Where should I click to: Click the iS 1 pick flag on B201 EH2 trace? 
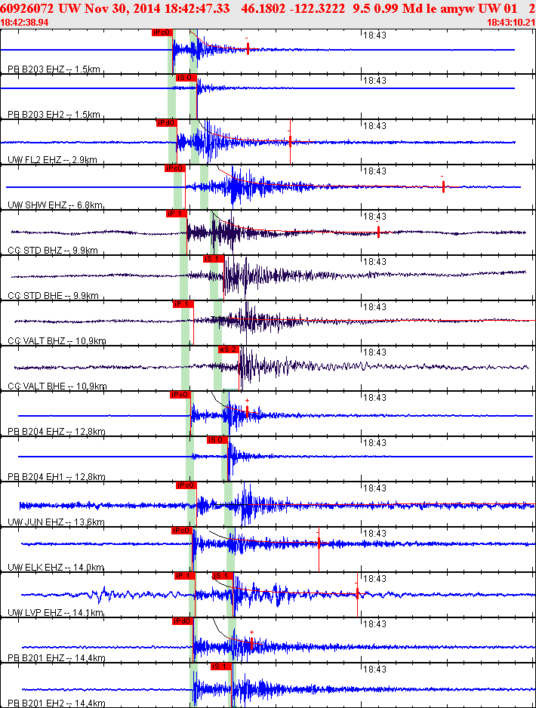click(x=220, y=666)
